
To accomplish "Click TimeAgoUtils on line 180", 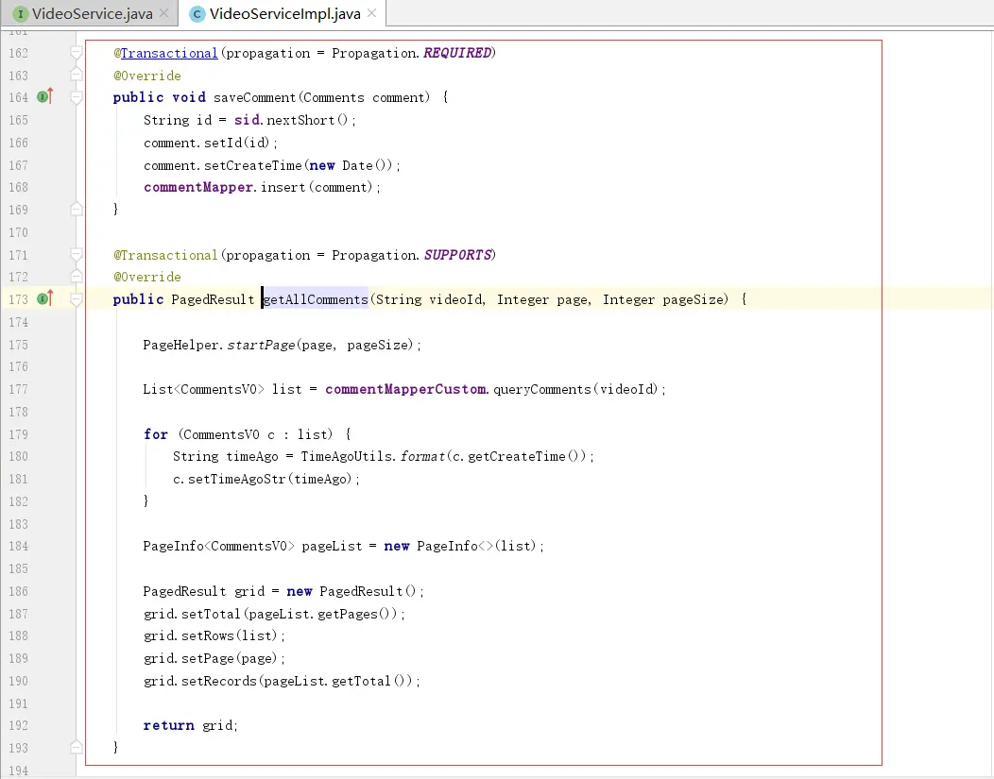I will tap(346, 456).
